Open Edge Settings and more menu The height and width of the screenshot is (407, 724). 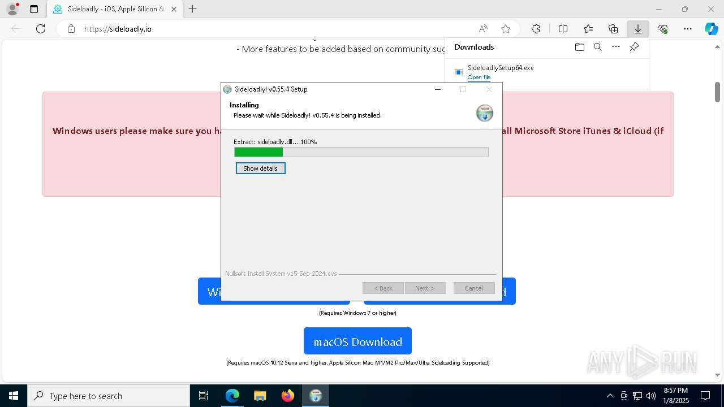(688, 29)
